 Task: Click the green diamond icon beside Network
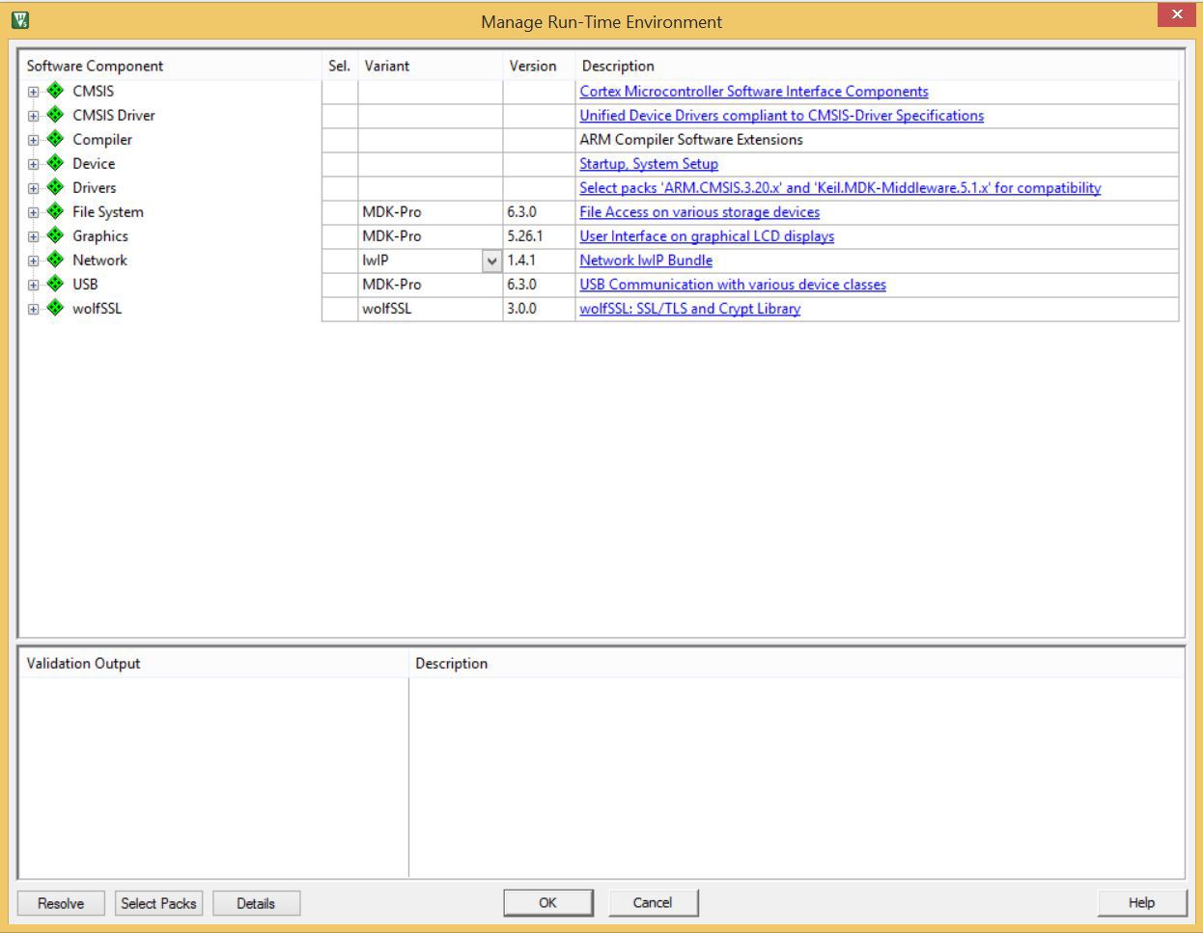[55, 260]
